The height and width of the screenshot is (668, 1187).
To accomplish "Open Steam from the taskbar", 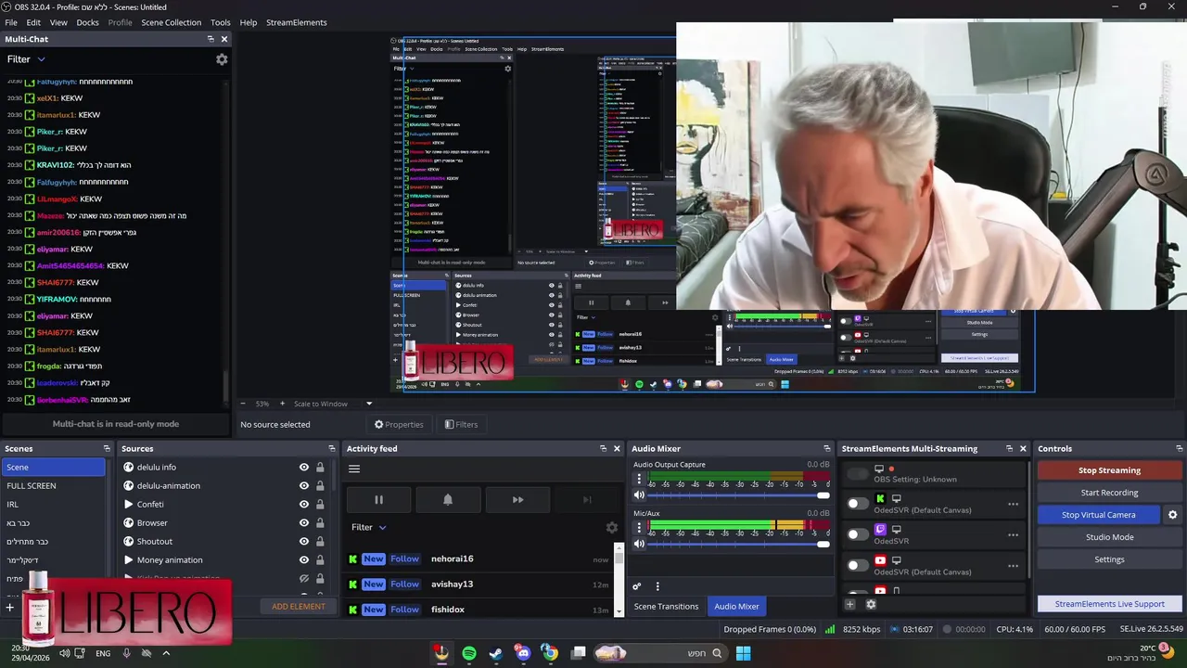I will (x=496, y=653).
